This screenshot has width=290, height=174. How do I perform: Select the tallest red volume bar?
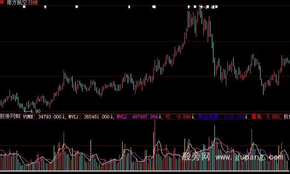(155, 145)
